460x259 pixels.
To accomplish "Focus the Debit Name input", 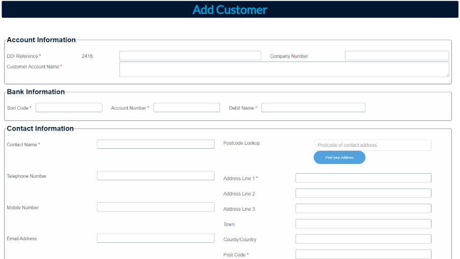I will click(x=313, y=108).
